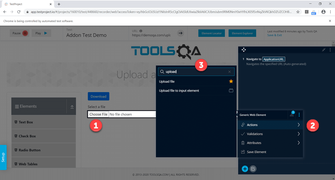Click Save Element
335x180 pixels.
(270, 152)
